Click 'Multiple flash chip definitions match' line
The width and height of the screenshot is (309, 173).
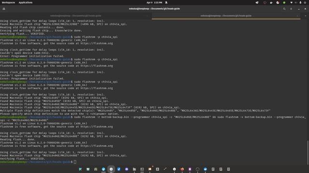pos(135,111)
